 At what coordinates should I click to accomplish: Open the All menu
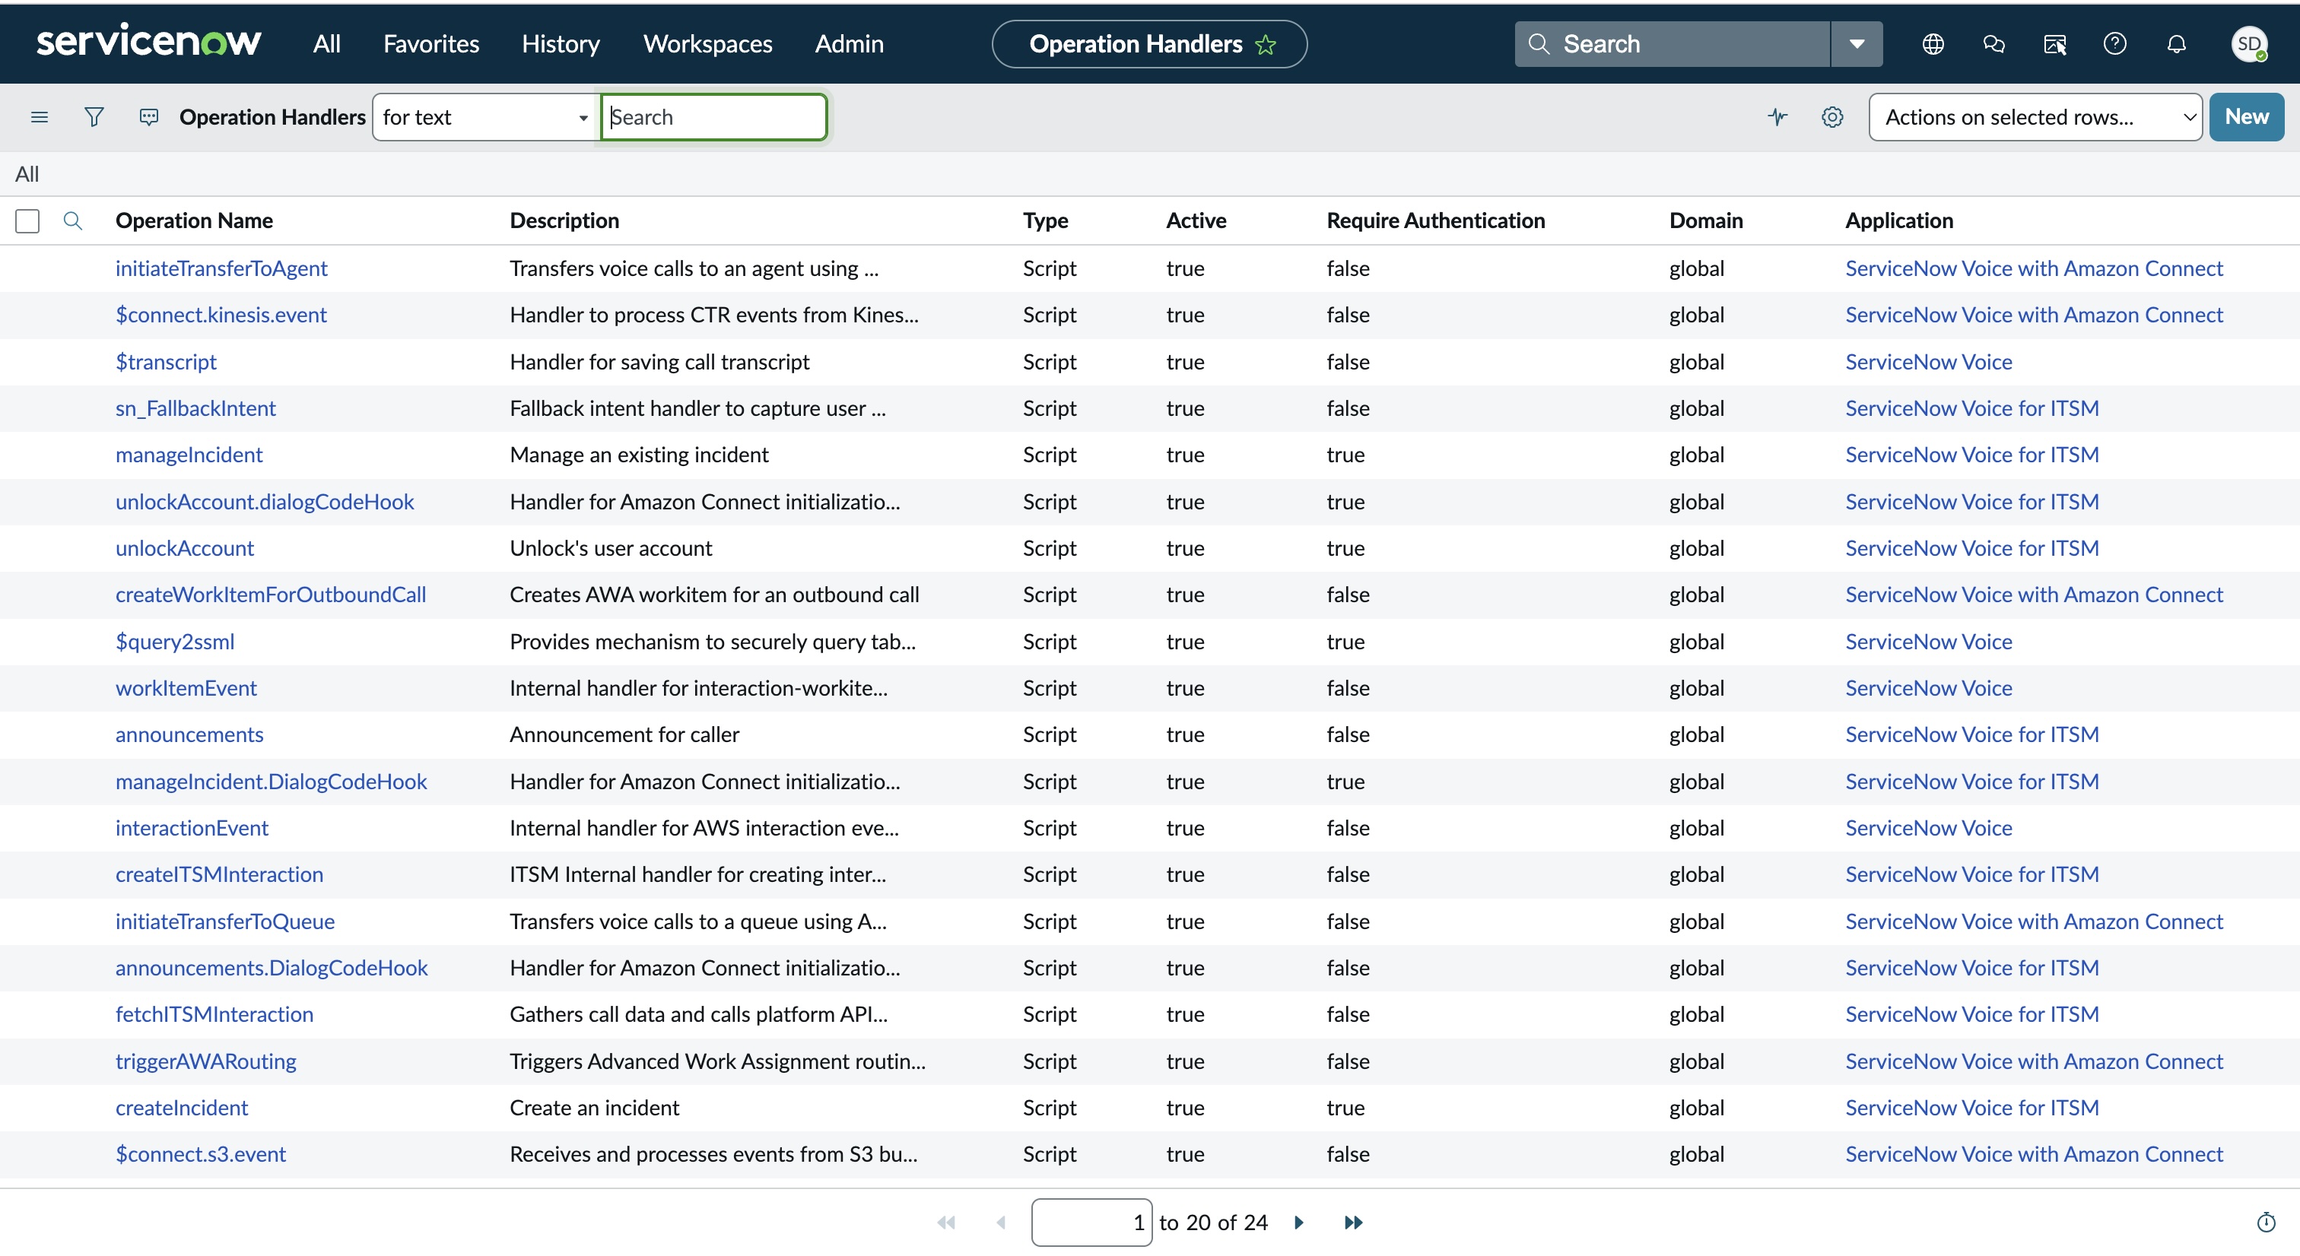(x=327, y=44)
